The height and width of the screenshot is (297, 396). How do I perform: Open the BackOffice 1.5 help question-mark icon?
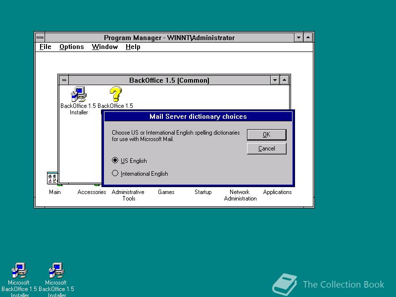116,94
